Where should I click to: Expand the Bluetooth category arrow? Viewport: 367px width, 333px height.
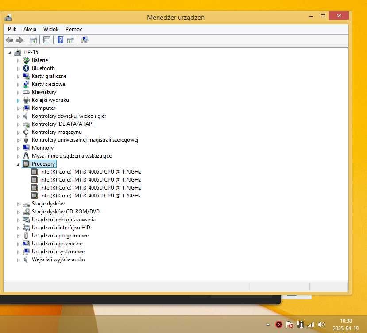click(18, 69)
